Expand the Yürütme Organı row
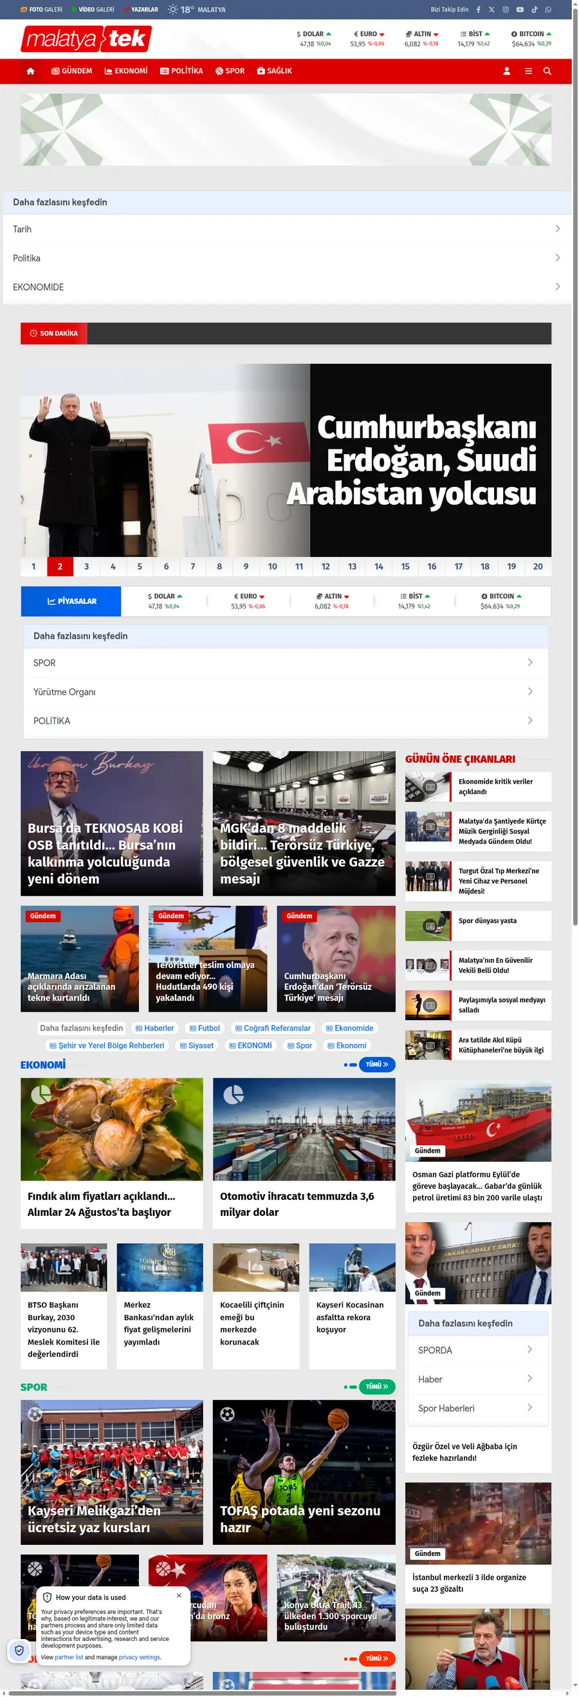 pyautogui.click(x=286, y=692)
